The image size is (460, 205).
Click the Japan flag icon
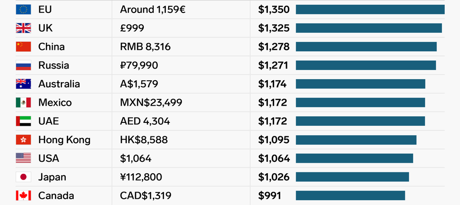click(x=23, y=177)
